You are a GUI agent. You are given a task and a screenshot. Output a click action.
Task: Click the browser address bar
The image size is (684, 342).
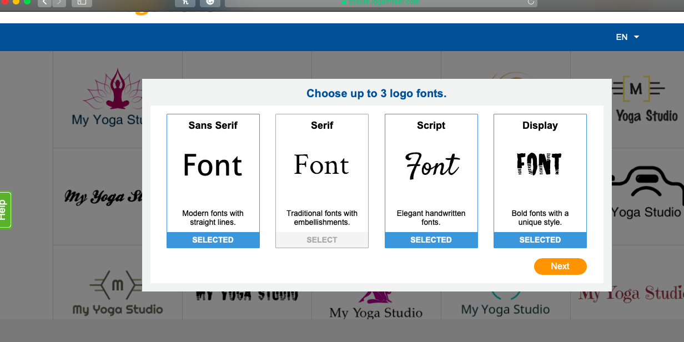point(381,3)
